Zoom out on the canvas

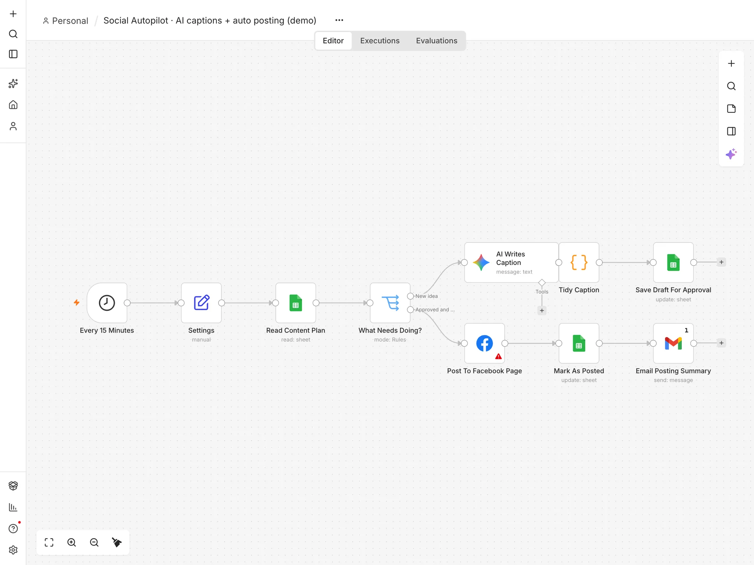pyautogui.click(x=94, y=542)
